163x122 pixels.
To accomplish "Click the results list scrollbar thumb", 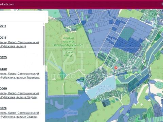I will [44, 45].
